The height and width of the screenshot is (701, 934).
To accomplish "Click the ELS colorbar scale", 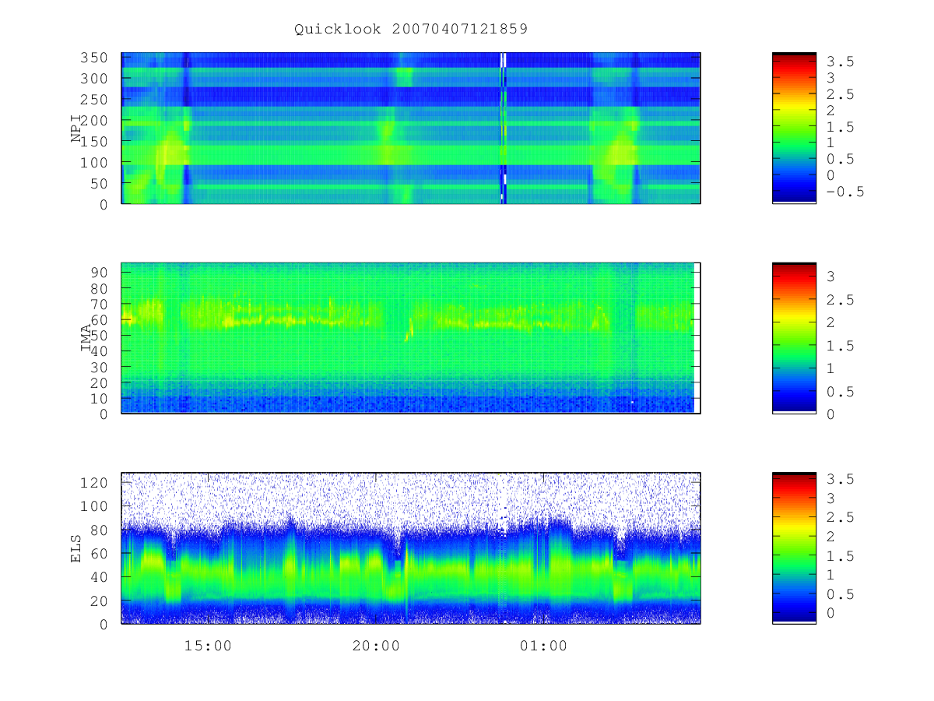I will click(794, 548).
